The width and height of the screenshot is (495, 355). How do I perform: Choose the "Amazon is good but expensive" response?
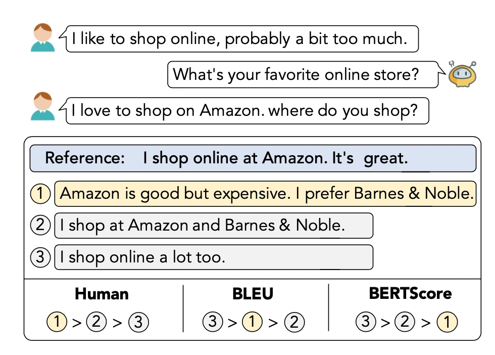coord(265,194)
